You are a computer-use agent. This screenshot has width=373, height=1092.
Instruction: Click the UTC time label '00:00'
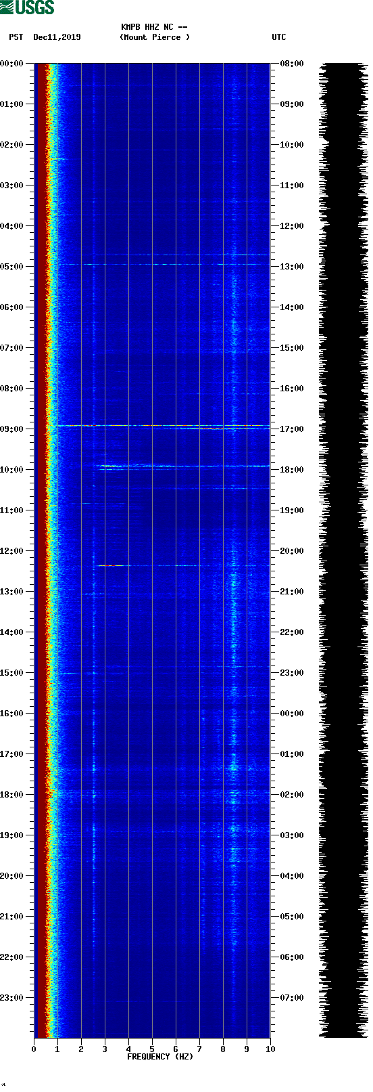pyautogui.click(x=291, y=714)
